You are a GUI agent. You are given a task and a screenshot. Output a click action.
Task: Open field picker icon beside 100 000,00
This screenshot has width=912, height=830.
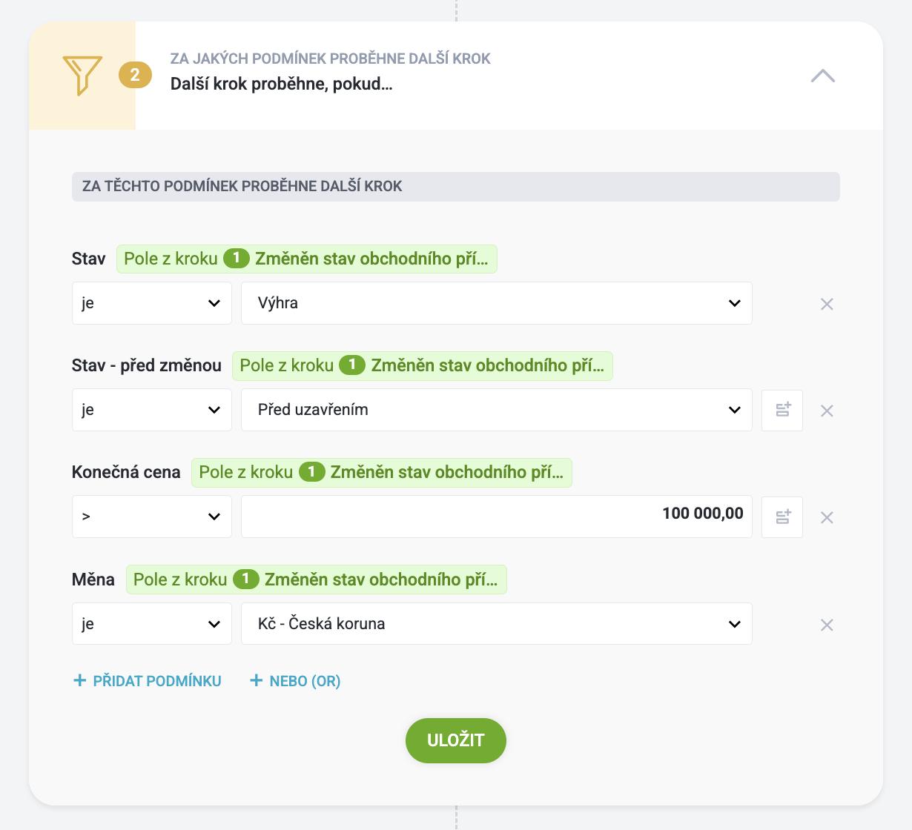point(782,517)
